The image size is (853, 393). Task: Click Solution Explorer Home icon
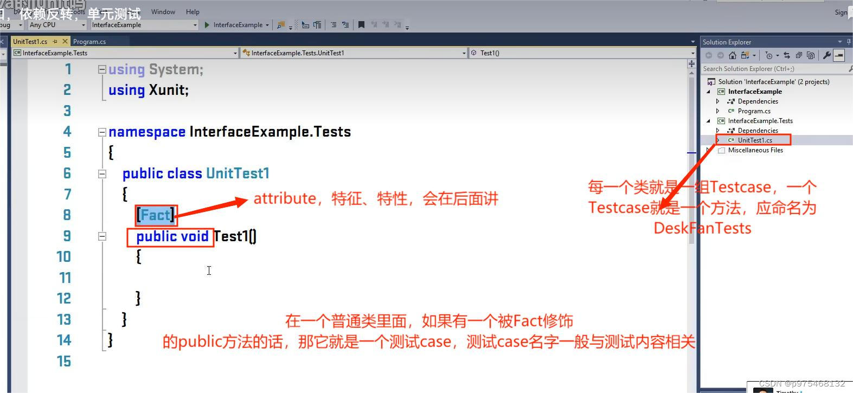[733, 55]
